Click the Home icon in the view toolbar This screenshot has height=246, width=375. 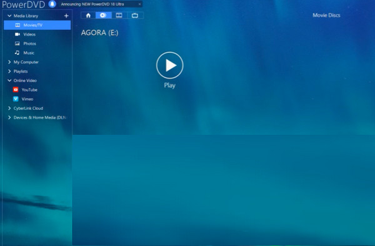point(88,16)
